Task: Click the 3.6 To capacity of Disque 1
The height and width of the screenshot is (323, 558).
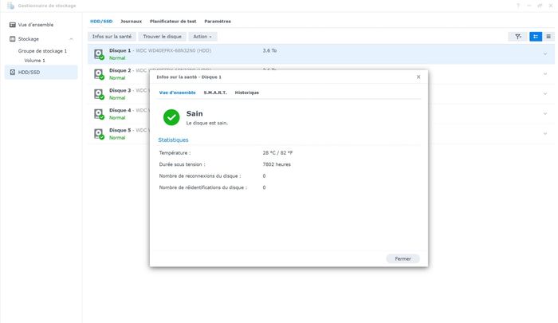Action: tap(269, 50)
